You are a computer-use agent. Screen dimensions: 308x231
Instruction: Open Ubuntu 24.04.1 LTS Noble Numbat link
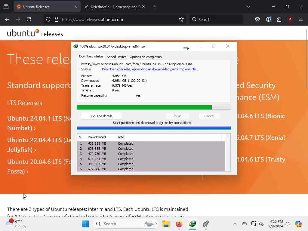(x=39, y=123)
